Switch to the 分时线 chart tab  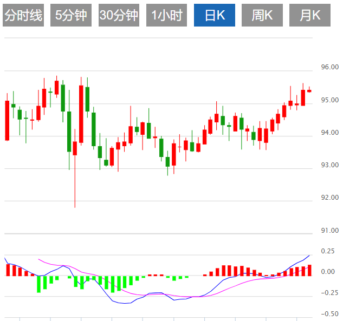pyautogui.click(x=23, y=15)
